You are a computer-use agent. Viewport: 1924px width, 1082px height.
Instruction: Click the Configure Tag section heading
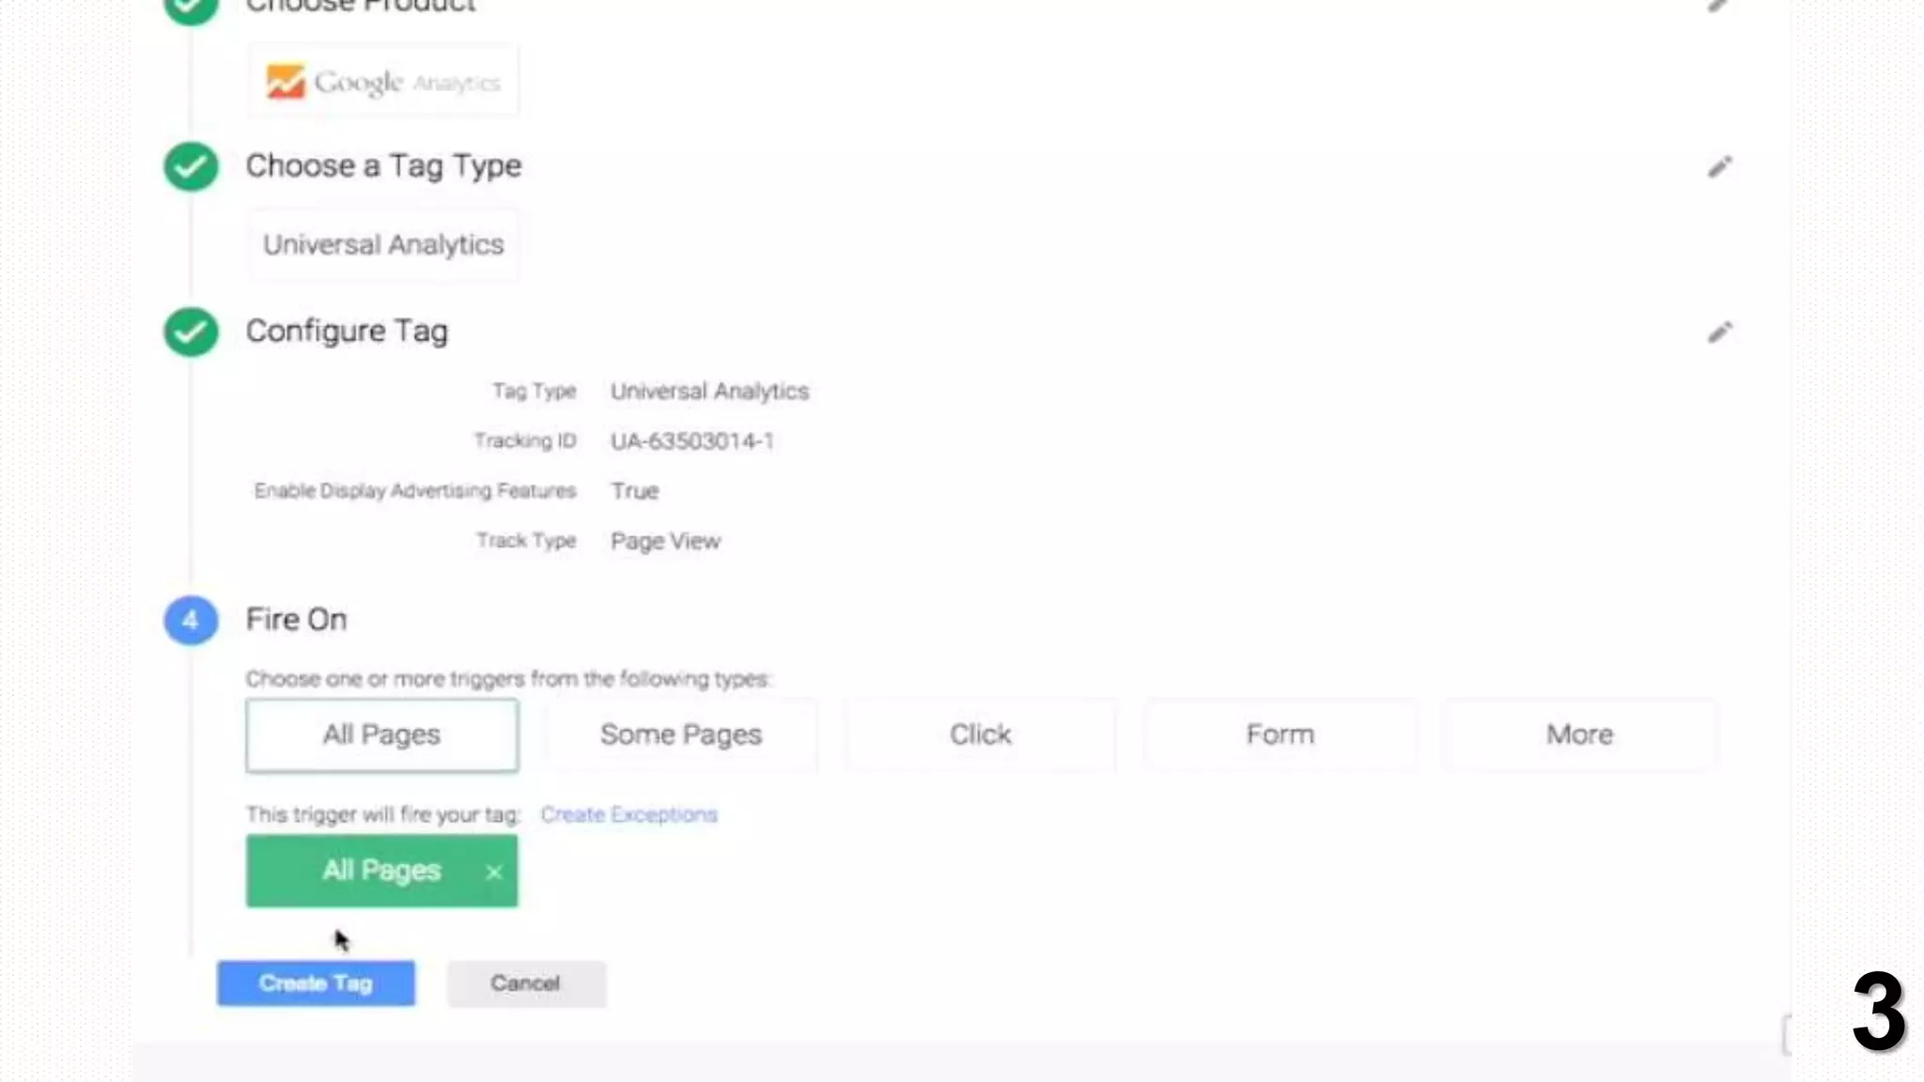[x=347, y=332]
